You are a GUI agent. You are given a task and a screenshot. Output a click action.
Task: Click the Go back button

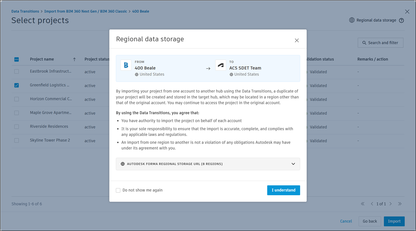(370, 221)
